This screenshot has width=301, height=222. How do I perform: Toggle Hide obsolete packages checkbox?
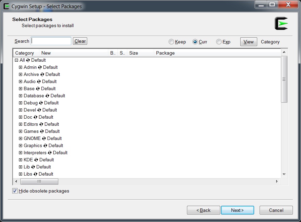click(15, 191)
